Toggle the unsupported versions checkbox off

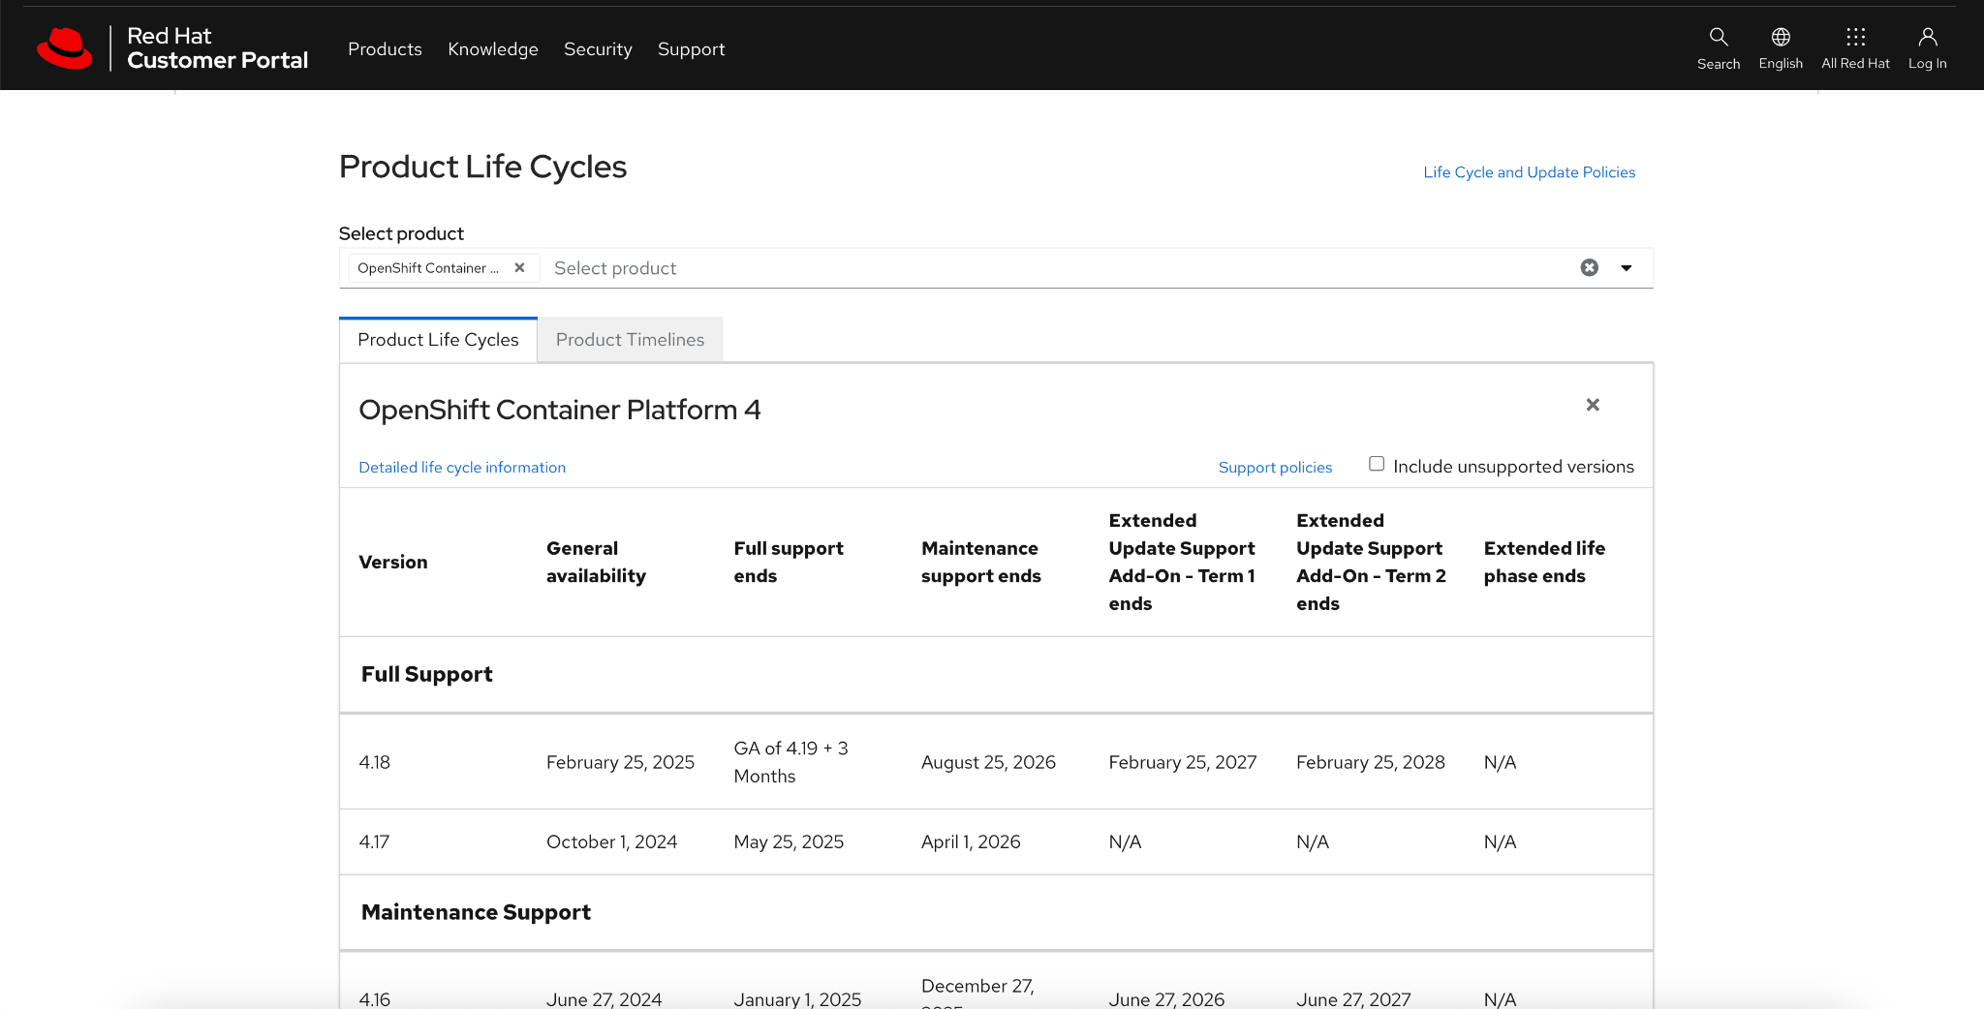tap(1376, 464)
